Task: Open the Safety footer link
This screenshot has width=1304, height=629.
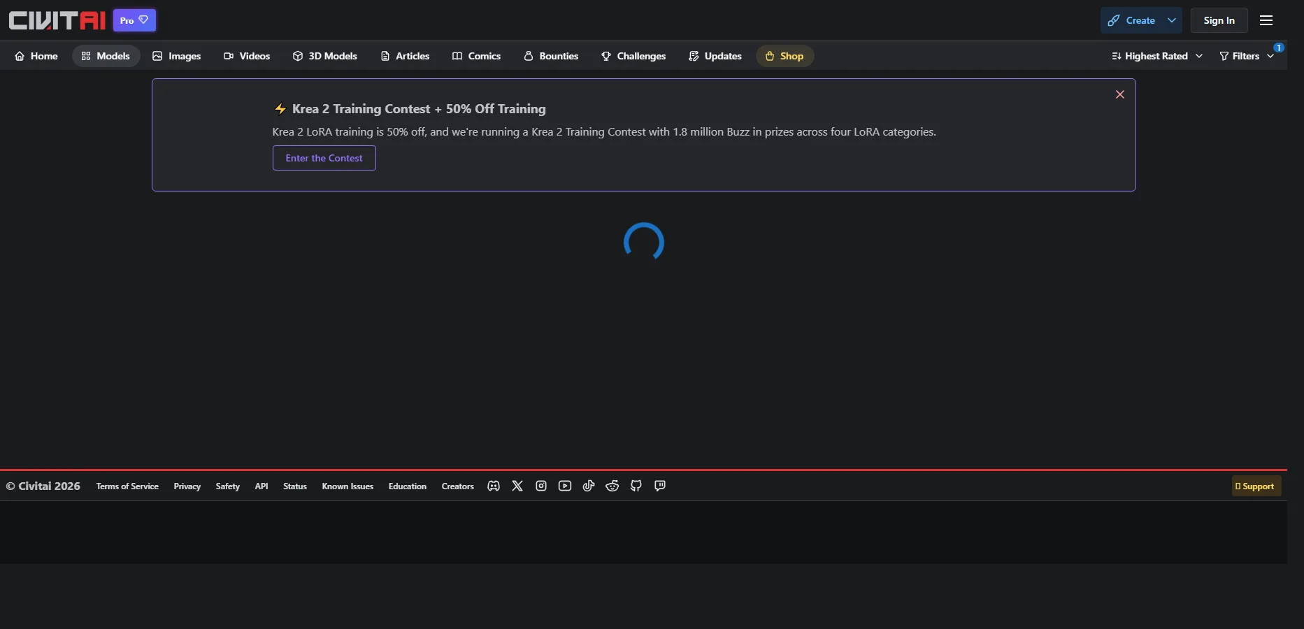Action: (x=228, y=486)
